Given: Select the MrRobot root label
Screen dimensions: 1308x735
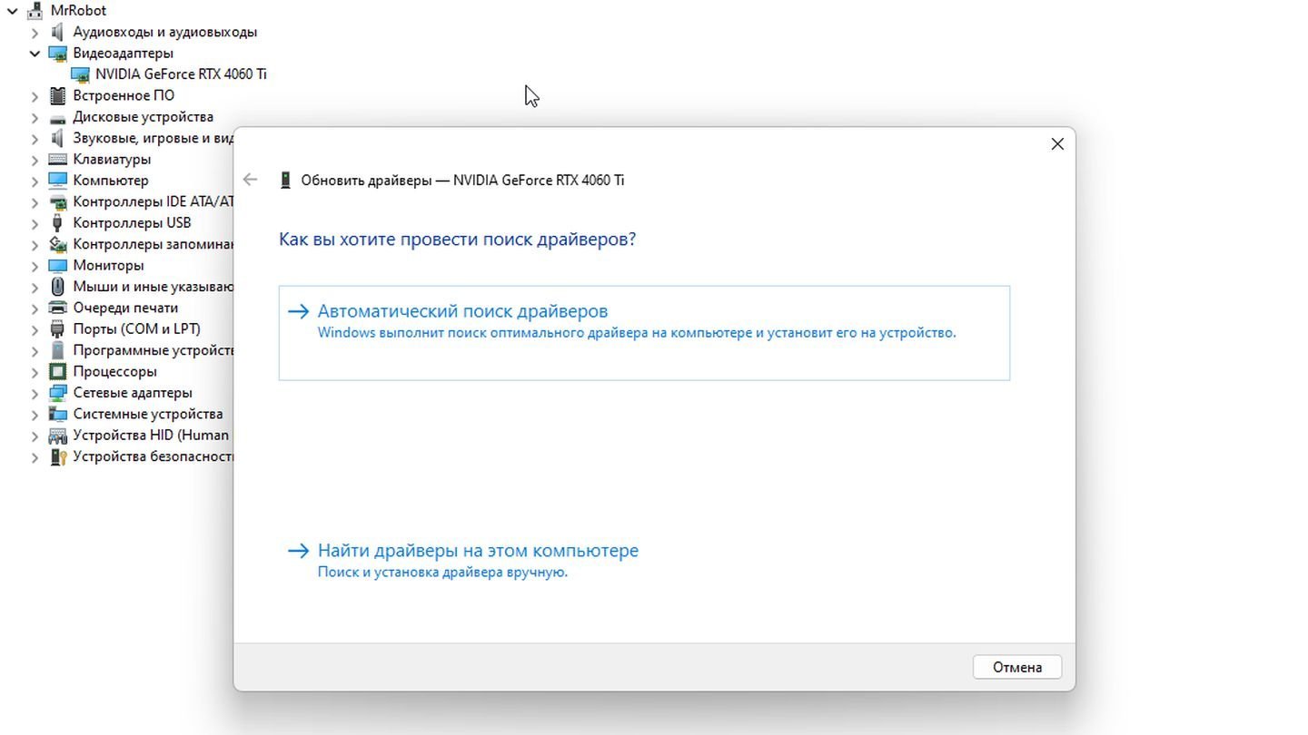Looking at the screenshot, I should pos(78,11).
